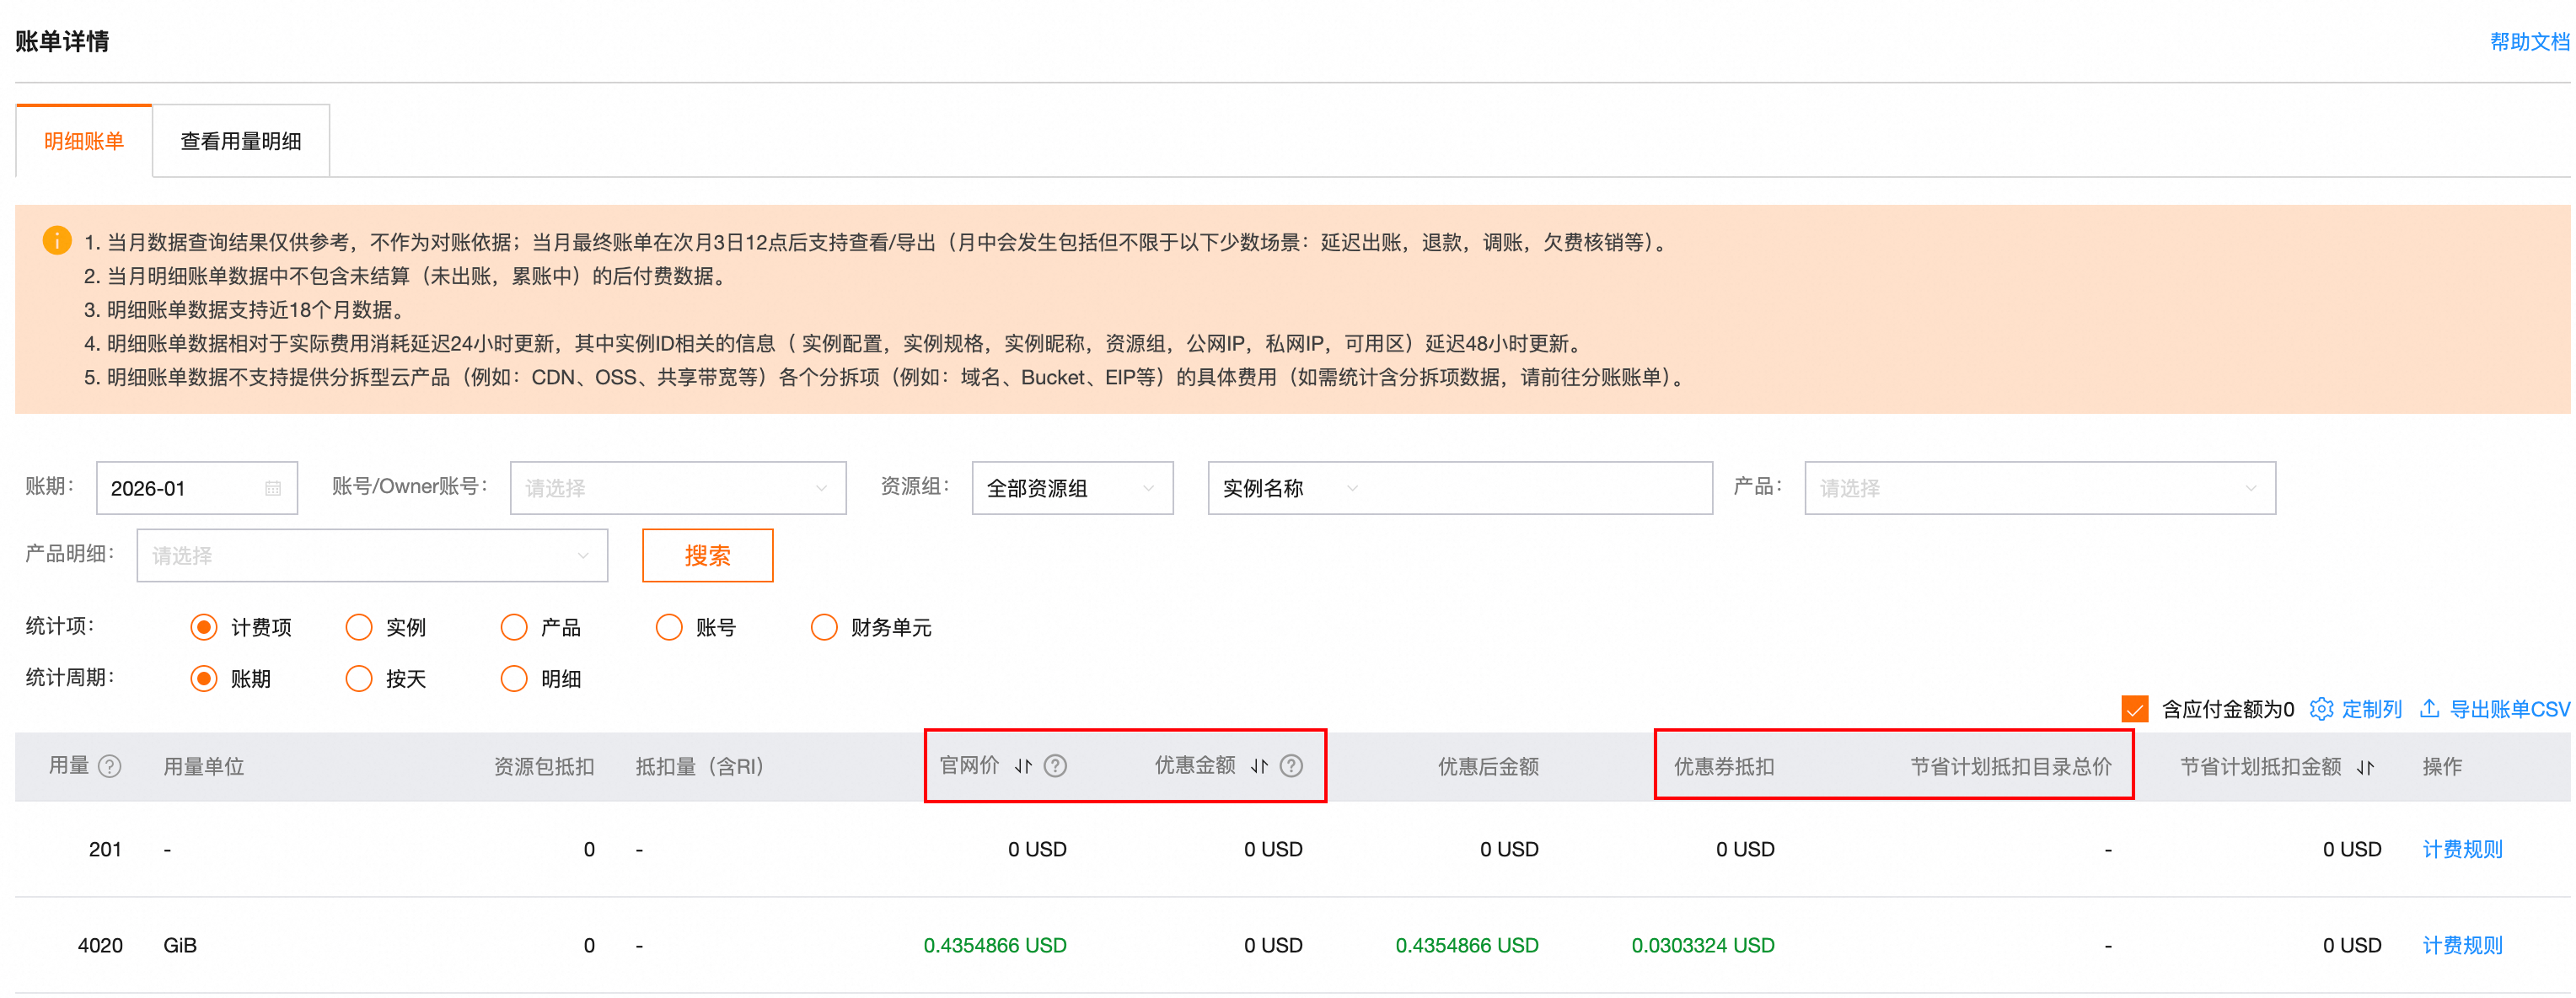Choose 财务单元 radio option
This screenshot has width=2576, height=998.
824,627
